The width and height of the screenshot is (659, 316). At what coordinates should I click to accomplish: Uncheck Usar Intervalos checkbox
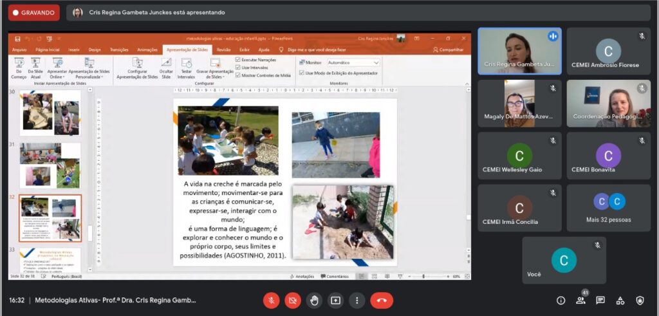238,67
